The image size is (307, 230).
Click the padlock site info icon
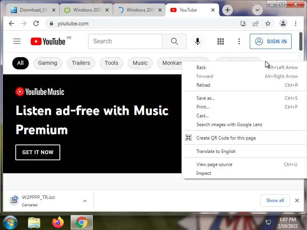coord(51,23)
